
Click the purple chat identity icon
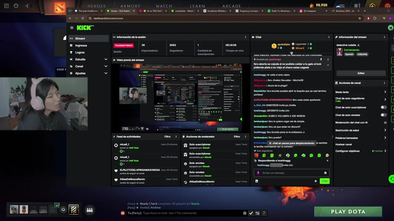[x=258, y=173]
